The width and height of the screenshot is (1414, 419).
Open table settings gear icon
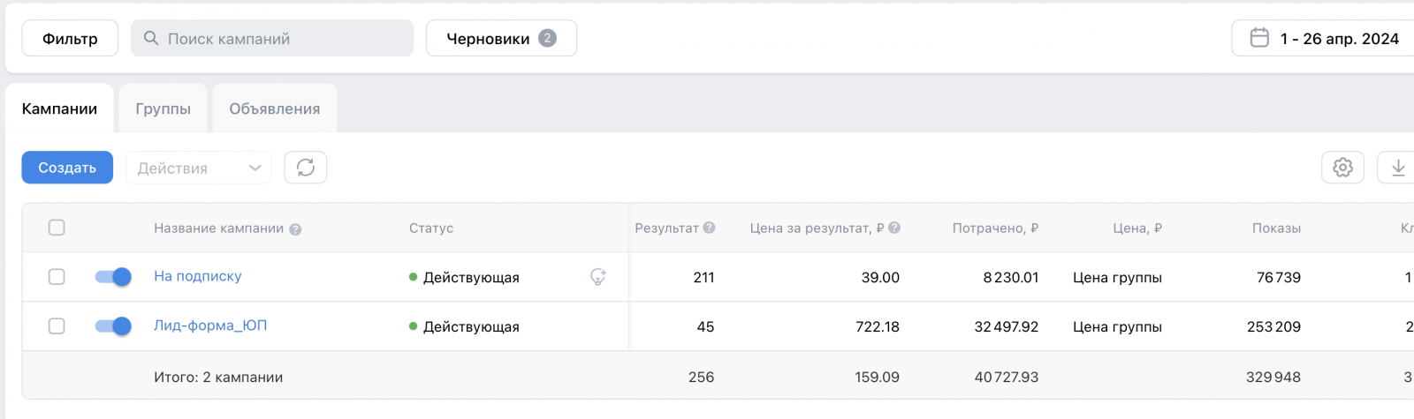click(x=1342, y=168)
